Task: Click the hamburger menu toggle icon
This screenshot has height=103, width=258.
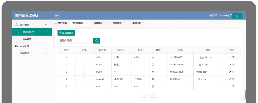Action: (x=57, y=15)
